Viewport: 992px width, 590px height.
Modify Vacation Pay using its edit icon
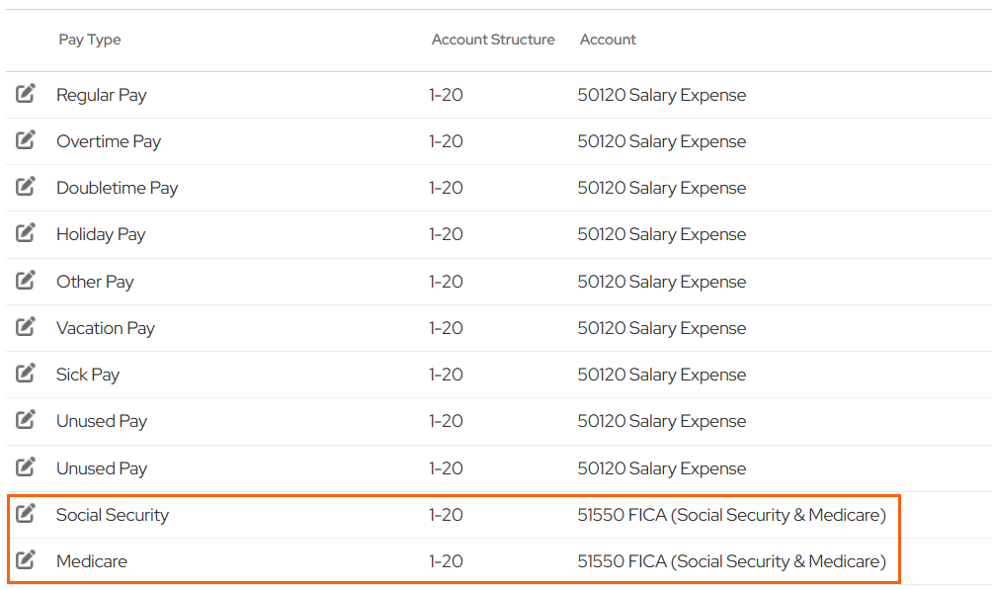coord(26,327)
